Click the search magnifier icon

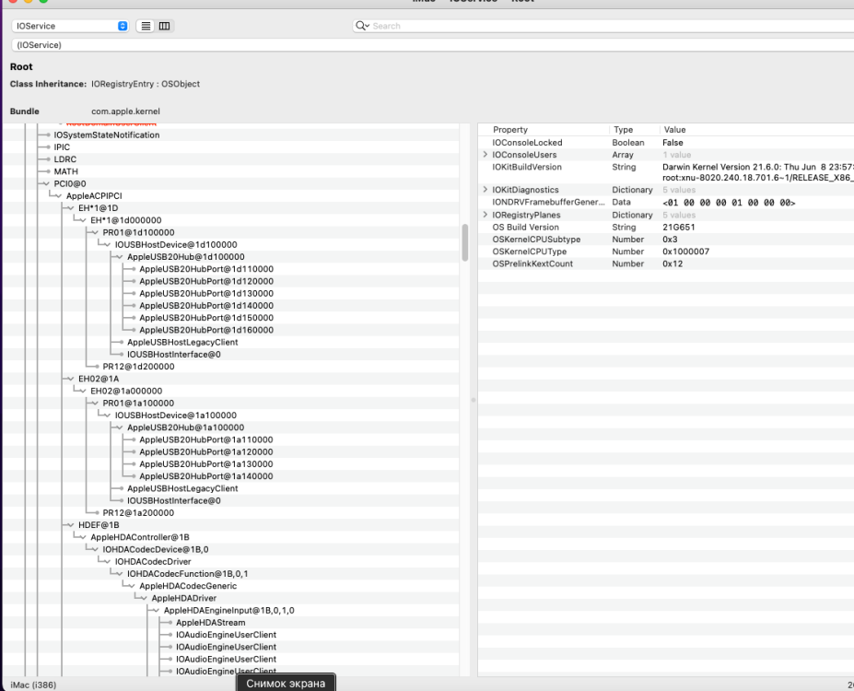(x=362, y=26)
